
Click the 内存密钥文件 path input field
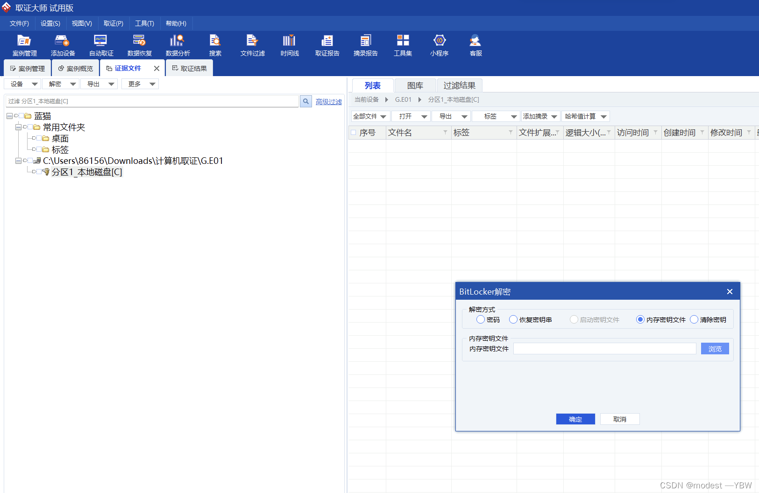coord(605,349)
